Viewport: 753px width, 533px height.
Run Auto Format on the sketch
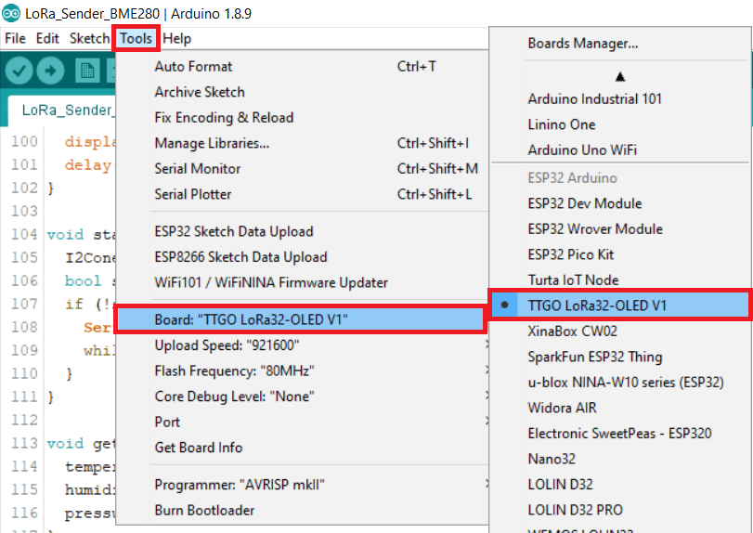coord(193,67)
